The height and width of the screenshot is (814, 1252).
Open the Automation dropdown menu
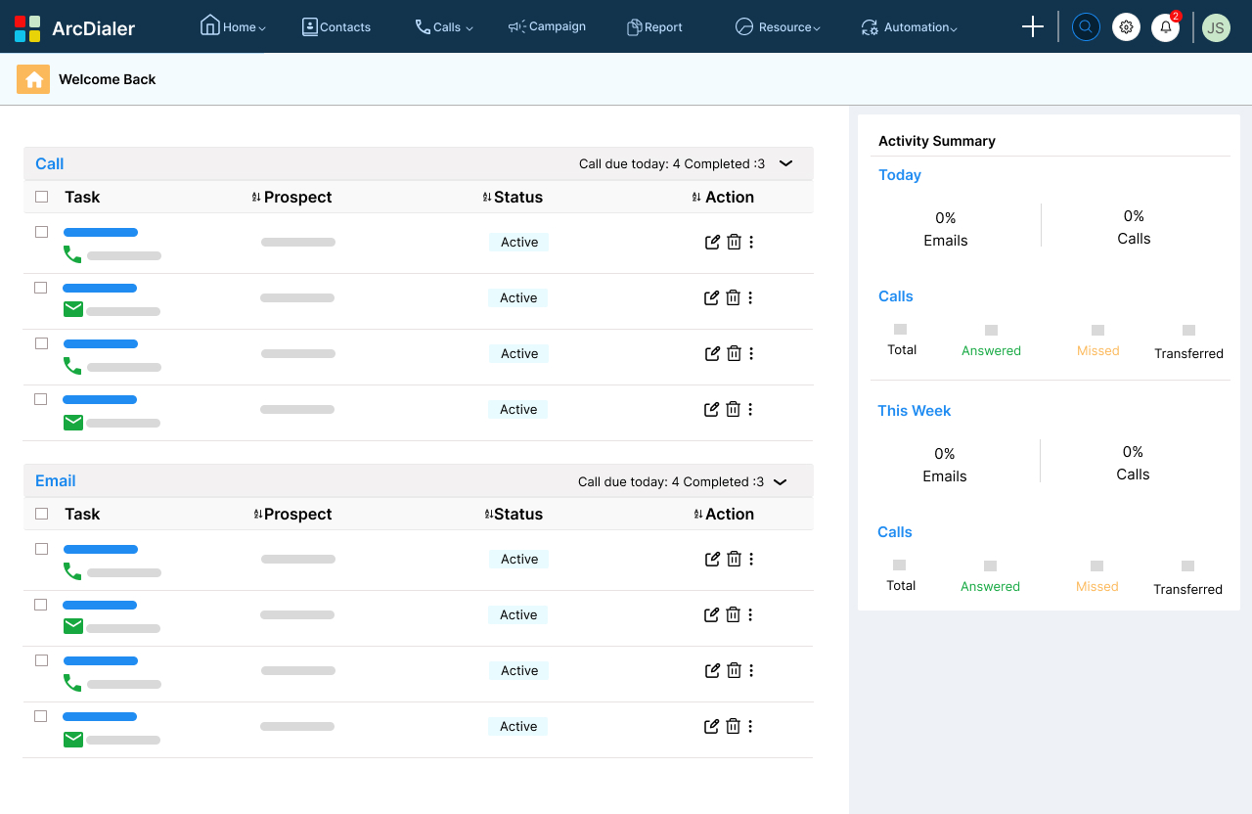tap(910, 26)
